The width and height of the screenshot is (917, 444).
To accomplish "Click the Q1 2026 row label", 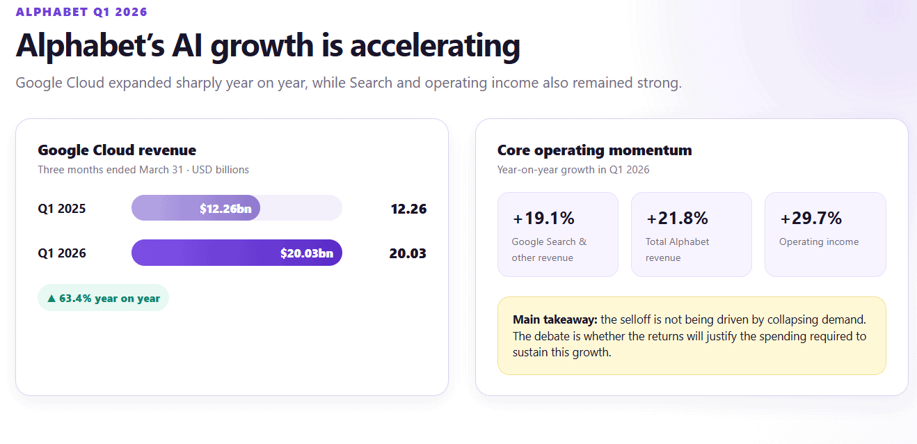I will click(62, 253).
